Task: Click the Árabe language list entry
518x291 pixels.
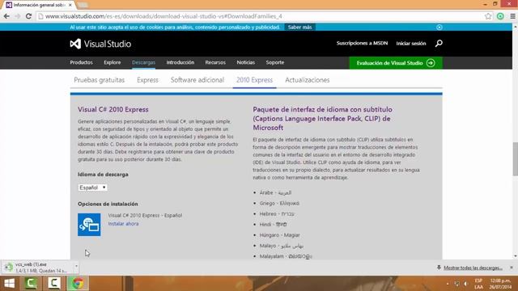Action: click(x=275, y=192)
